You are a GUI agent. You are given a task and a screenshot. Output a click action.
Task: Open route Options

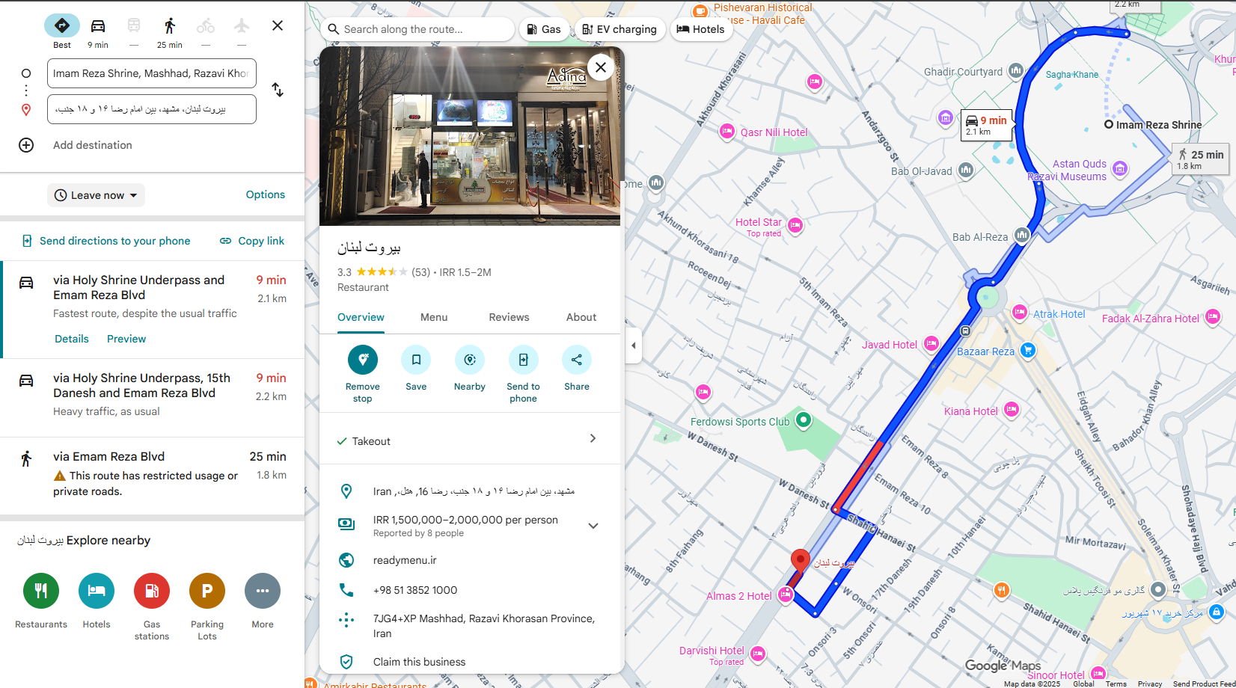pyautogui.click(x=266, y=194)
